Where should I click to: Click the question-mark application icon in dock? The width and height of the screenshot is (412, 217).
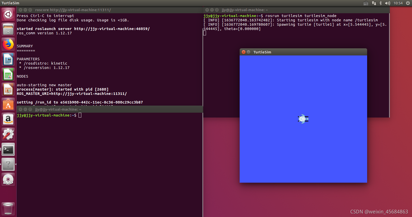tap(8, 164)
